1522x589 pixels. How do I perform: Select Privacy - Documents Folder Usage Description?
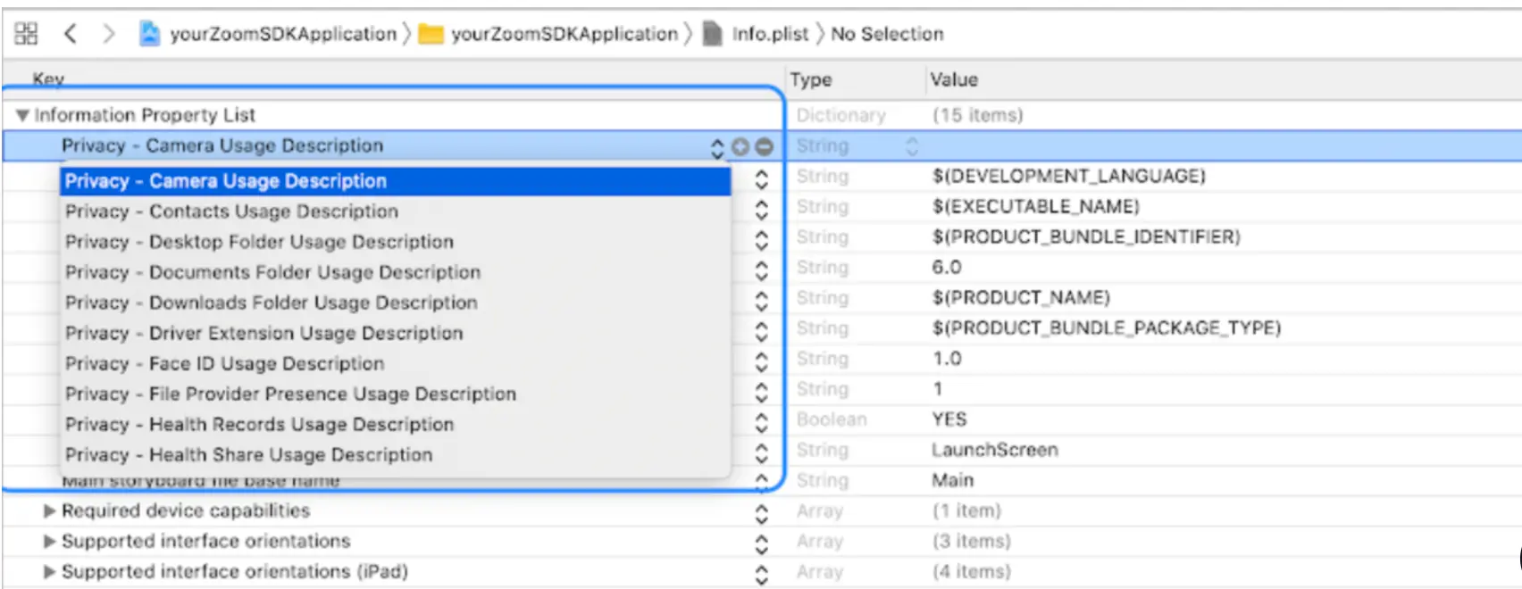click(395, 272)
